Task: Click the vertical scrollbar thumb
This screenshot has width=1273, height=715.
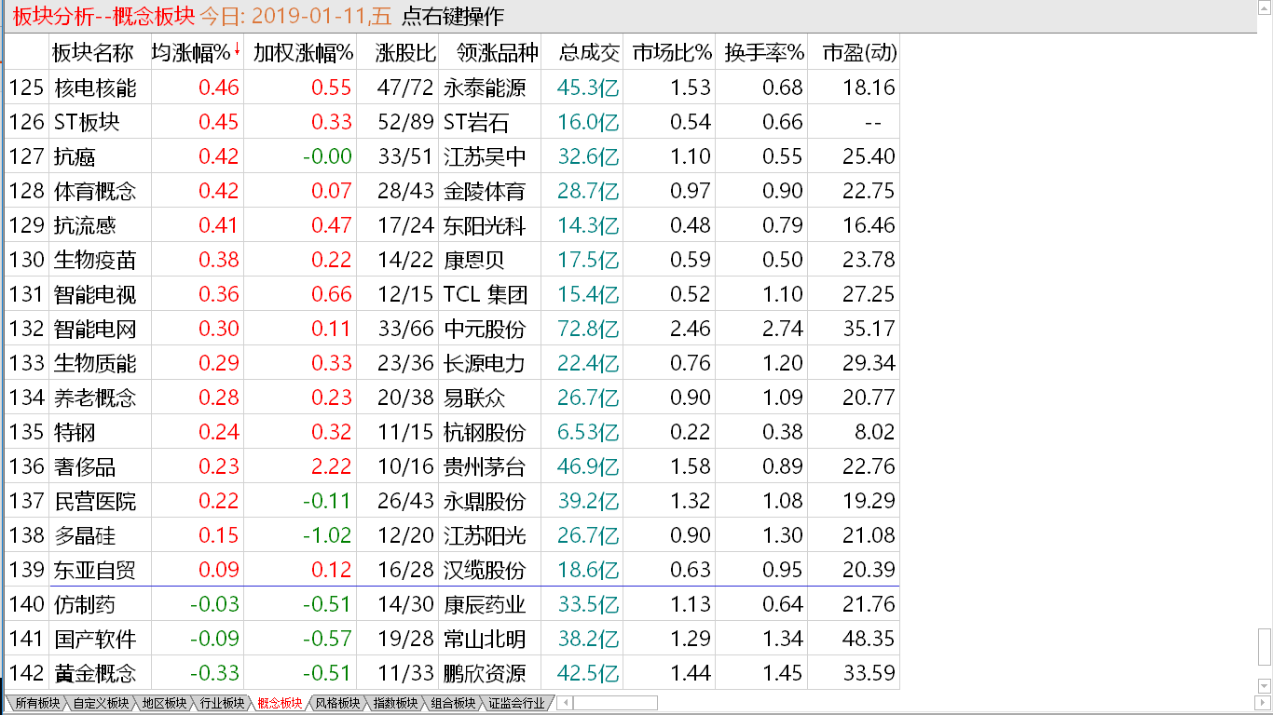Action: click(1265, 647)
